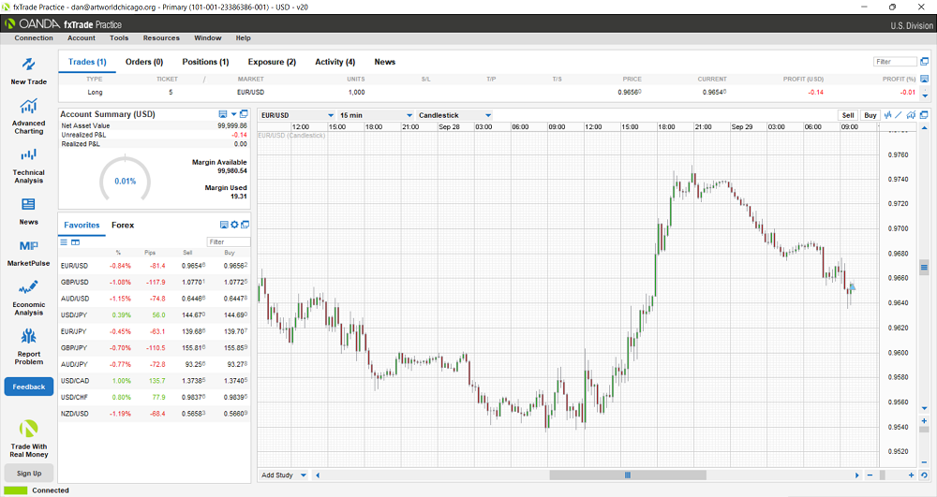
Task: Pop out the Favorites rates panel
Action: click(x=245, y=225)
